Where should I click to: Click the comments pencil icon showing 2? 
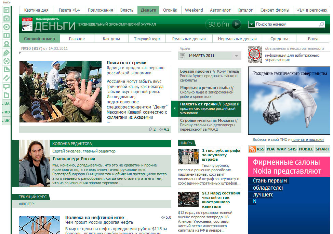[150, 129]
